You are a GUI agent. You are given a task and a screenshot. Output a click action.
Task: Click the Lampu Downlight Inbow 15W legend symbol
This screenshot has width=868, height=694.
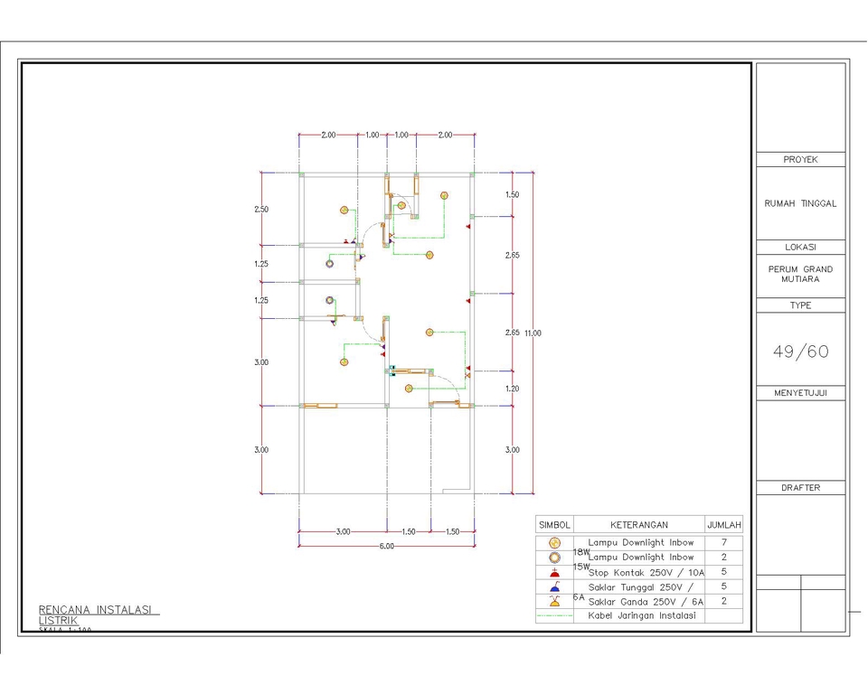click(x=553, y=558)
